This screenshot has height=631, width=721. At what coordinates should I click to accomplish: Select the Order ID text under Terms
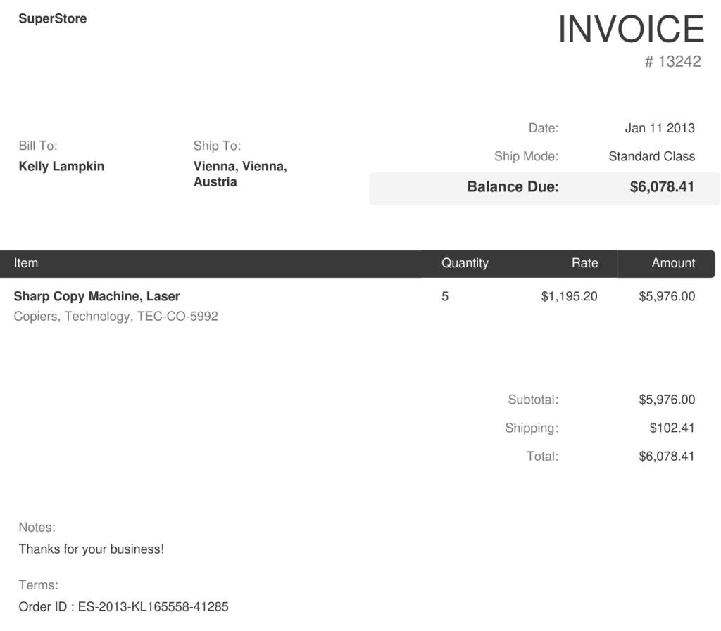tap(123, 606)
